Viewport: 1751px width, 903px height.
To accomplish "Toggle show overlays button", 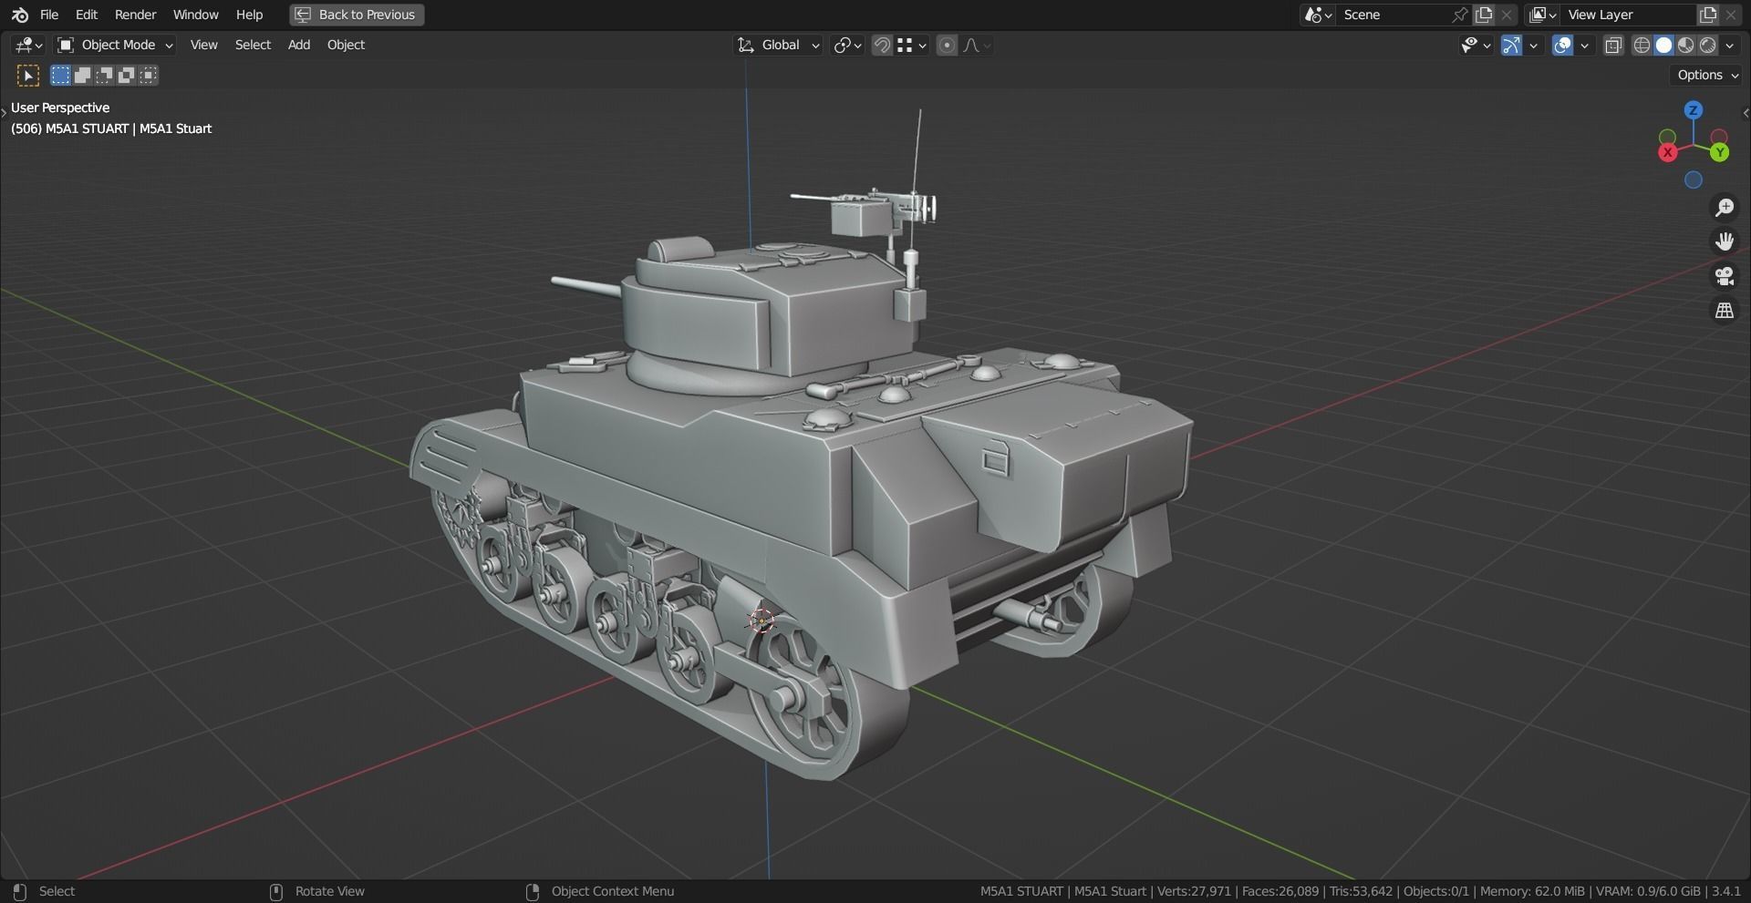I will (1563, 45).
